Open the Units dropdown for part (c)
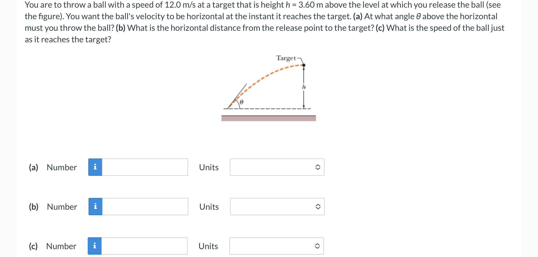Viewport: 538px width, 257px height. pos(277,246)
